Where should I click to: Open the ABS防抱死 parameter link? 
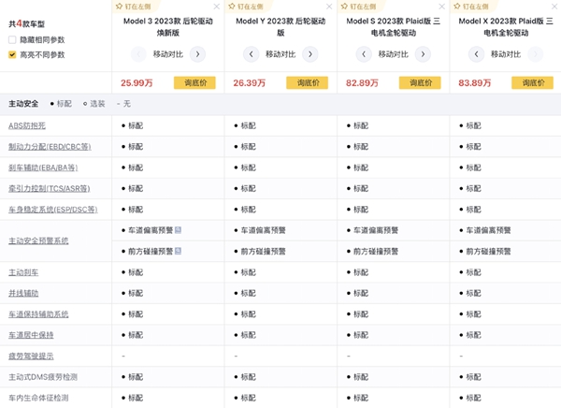coord(26,125)
